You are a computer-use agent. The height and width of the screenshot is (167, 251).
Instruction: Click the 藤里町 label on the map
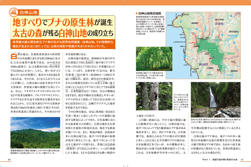coord(234,71)
